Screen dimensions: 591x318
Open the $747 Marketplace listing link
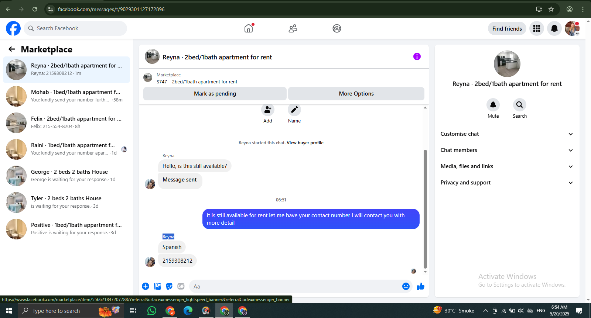coord(197,82)
